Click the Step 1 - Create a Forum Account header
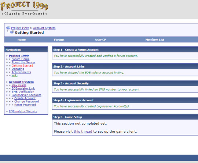 [125, 50]
